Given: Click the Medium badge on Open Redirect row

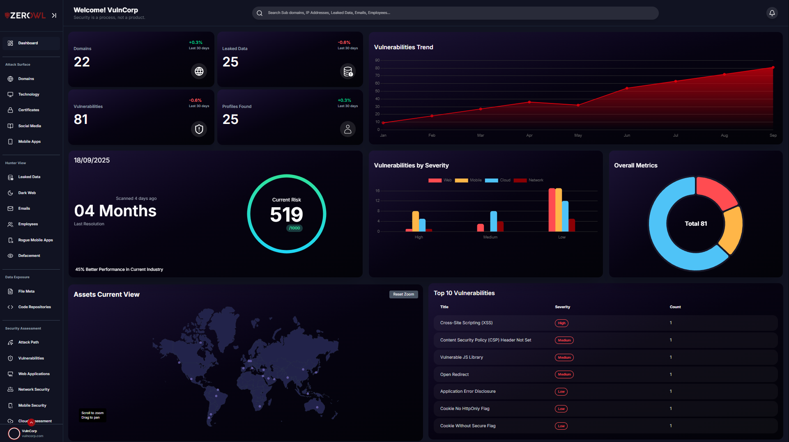Looking at the screenshot, I should coord(564,374).
